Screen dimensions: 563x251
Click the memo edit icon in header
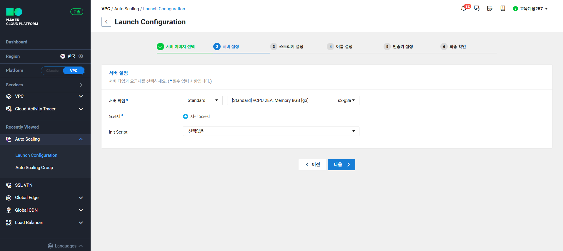490,9
